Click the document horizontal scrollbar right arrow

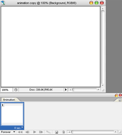(98, 90)
